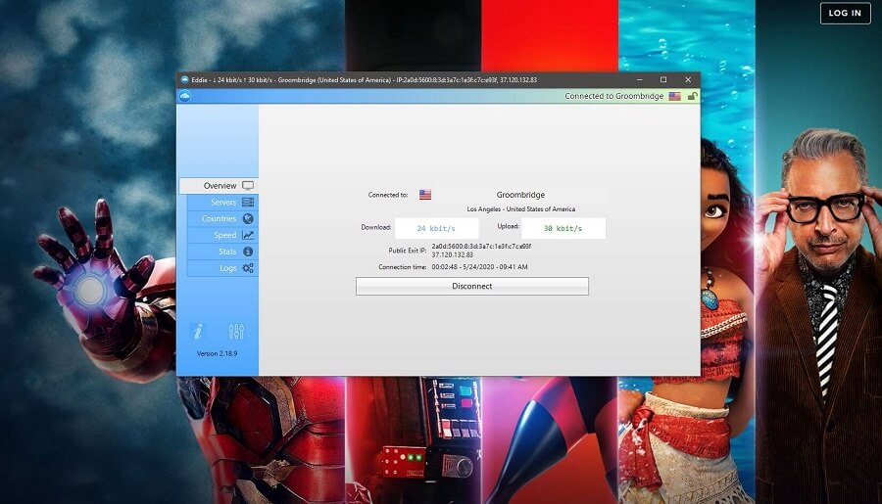Image resolution: width=882 pixels, height=504 pixels.
Task: Click the IPv6 public exit address
Action: (481, 246)
